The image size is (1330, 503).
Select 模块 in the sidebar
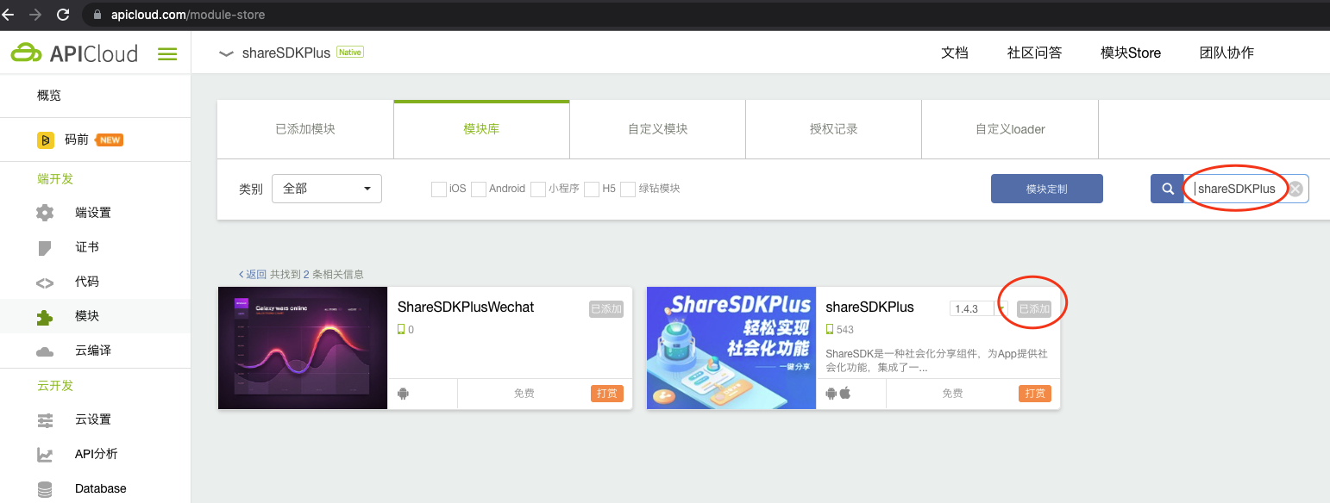[95, 316]
